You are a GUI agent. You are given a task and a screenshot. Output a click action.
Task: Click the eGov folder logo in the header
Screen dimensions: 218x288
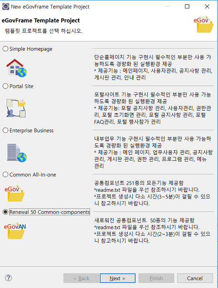pyautogui.click(x=204, y=24)
